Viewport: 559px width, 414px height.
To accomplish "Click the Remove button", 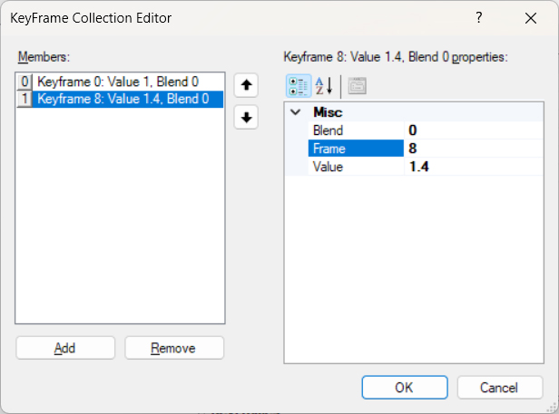I will (x=173, y=348).
